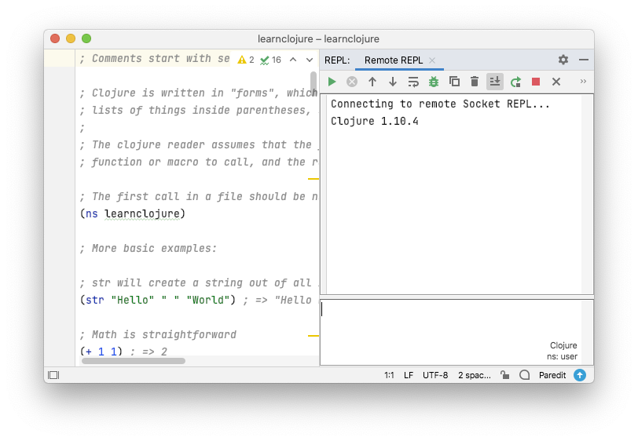Click the yellow warning stripe near Math comment
The width and height of the screenshot is (638, 441).
tap(313, 336)
